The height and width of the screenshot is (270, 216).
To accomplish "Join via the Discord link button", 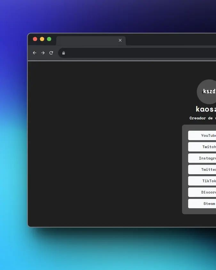I will click(203, 192).
